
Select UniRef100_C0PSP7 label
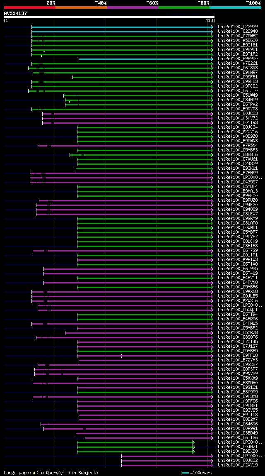238,369
